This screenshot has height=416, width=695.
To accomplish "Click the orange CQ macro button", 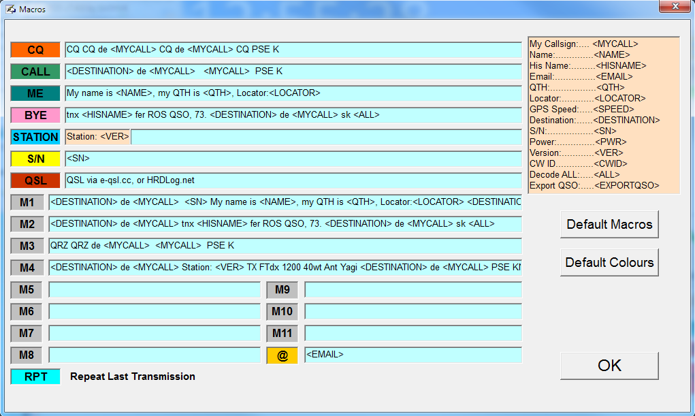I will pos(35,50).
